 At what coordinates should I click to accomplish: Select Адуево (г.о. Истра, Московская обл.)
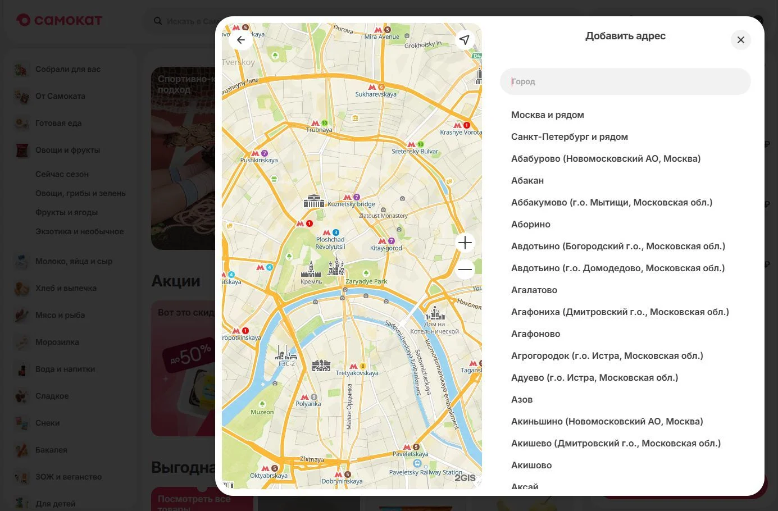594,377
